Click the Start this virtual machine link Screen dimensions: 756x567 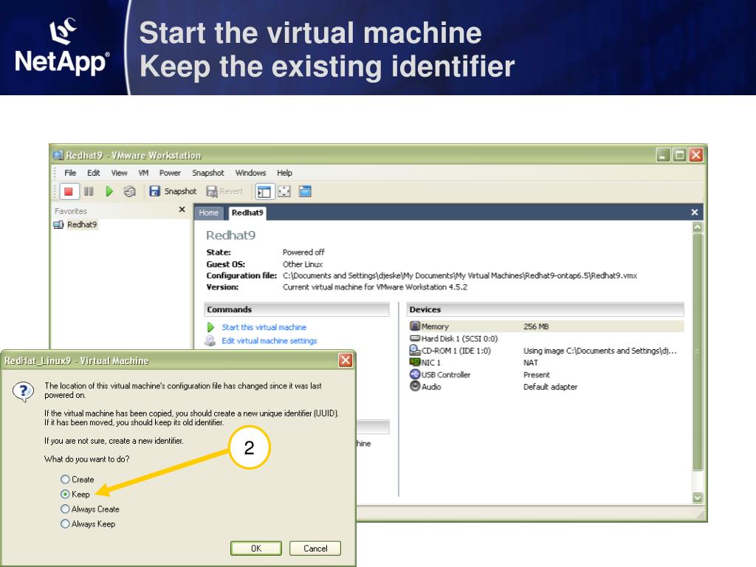pos(264,327)
